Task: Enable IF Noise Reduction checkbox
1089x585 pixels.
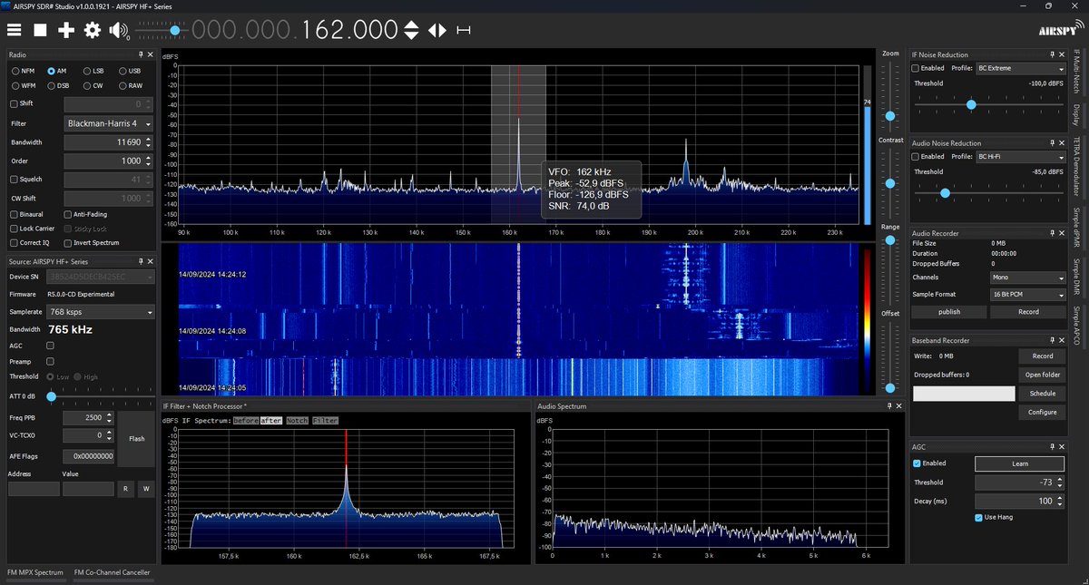Action: (x=916, y=68)
